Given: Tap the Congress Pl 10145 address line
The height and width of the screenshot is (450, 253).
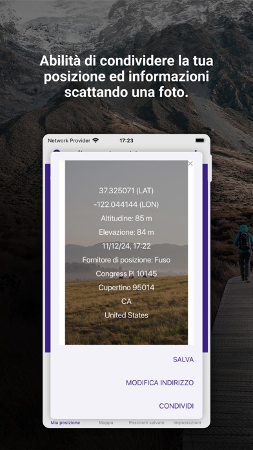Looking at the screenshot, I should [x=126, y=273].
